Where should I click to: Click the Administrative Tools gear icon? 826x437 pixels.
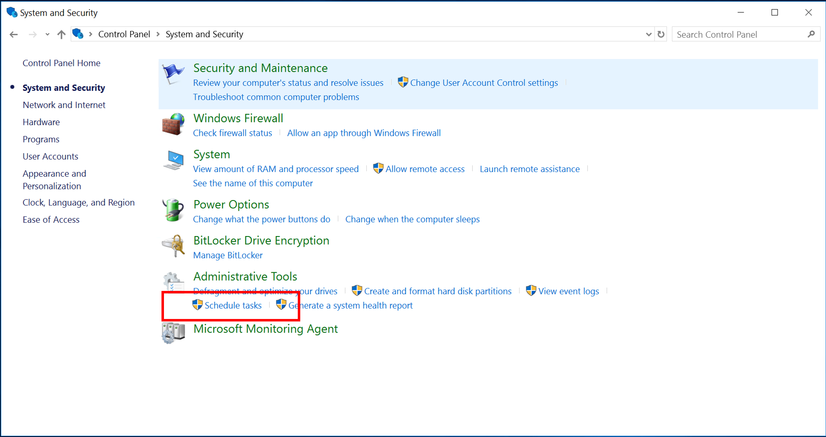173,282
